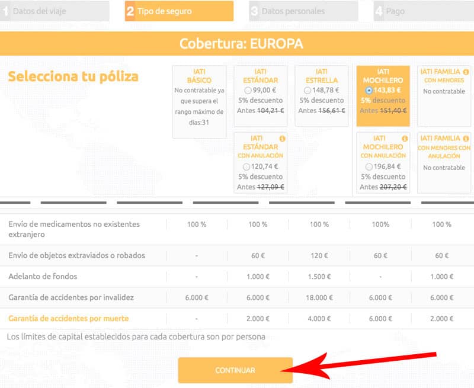Open the Tipo de seguro step tab
Screen dimensions: 474x388
[x=179, y=11]
